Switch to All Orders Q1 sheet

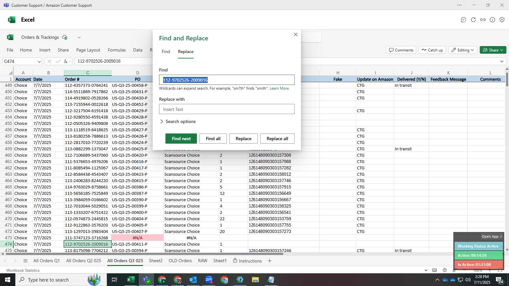[46, 261]
